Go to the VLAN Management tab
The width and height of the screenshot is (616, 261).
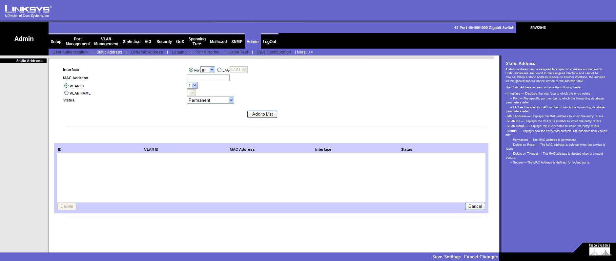point(106,41)
